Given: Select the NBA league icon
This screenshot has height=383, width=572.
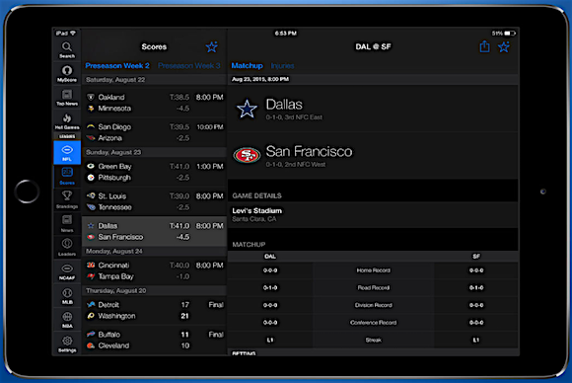Looking at the screenshot, I should (x=67, y=320).
